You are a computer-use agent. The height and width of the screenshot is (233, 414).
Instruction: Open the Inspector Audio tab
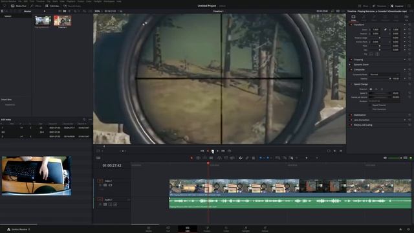pyautogui.click(x=364, y=18)
